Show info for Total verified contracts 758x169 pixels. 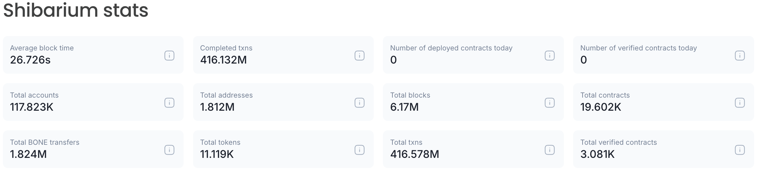(x=740, y=150)
